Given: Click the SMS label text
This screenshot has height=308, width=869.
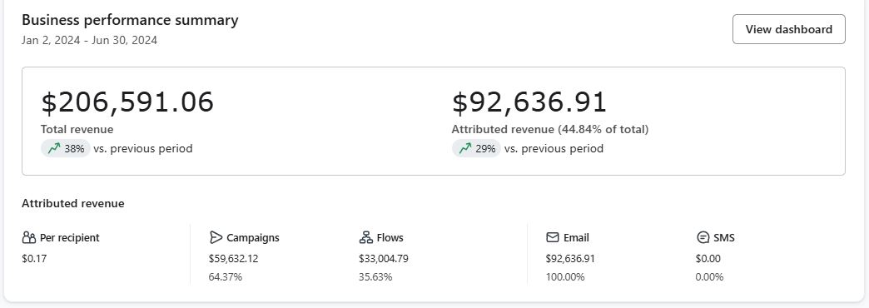Looking at the screenshot, I should (x=724, y=237).
